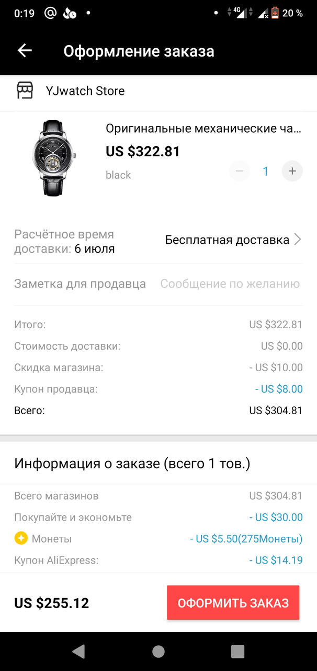Viewport: 317px width, 671px height.
Task: Tap the gold Coins icon
Action: pos(21,538)
